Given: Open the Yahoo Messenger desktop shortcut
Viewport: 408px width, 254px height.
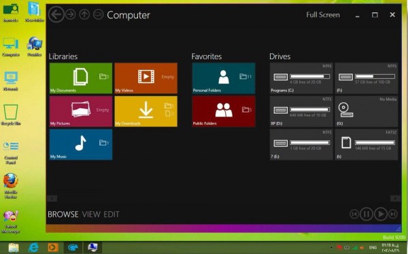Looking at the screenshot, I should click(x=11, y=222).
